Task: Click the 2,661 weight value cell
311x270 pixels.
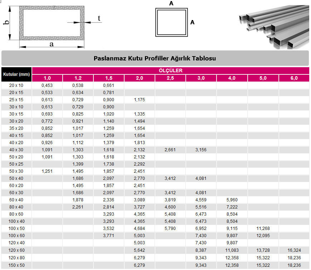Action: pyautogui.click(x=170, y=150)
